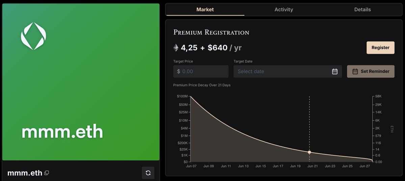Copy the mmm.eth name via the copy icon
This screenshot has width=405, height=181.
click(x=47, y=173)
